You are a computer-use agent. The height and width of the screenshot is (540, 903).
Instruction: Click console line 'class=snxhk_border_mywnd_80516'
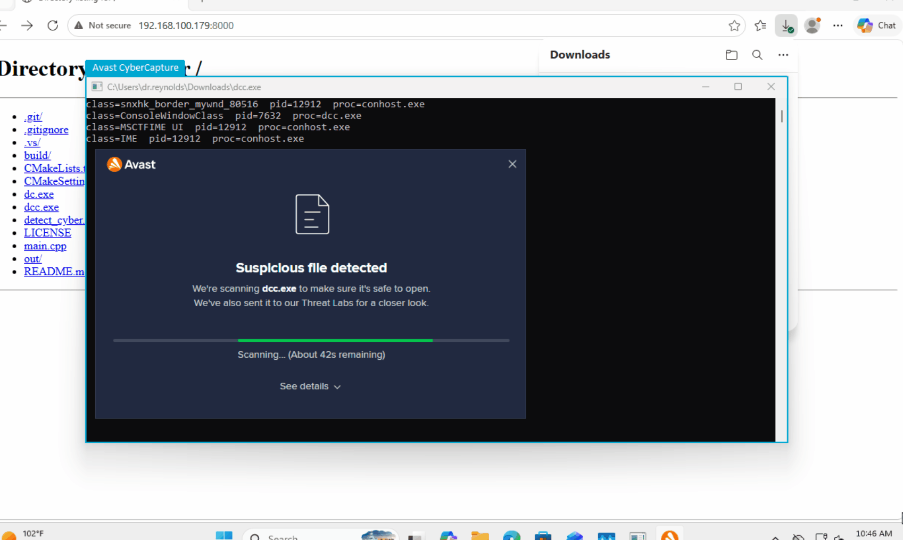coord(172,104)
